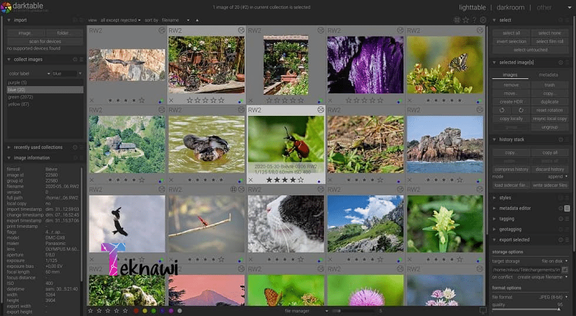The height and width of the screenshot is (316, 576).
Task: Set fifth star on mountain landscape image
Action: [380, 260]
